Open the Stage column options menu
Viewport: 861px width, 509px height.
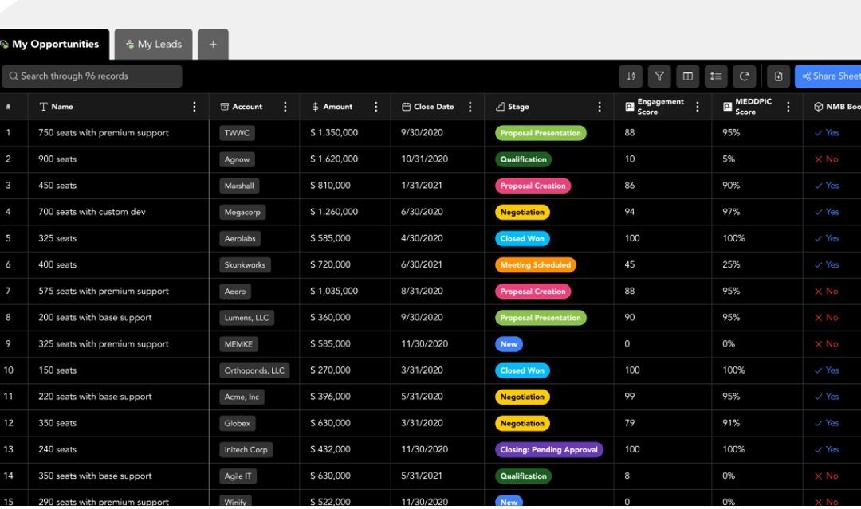click(x=600, y=107)
